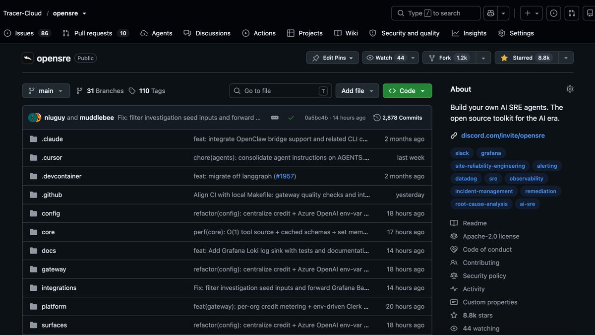Open the star lists dropdown caret
Viewport: 595px width, 335px height.
pyautogui.click(x=566, y=58)
